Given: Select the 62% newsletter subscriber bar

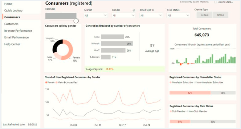Looking at the screenshot, I should [190, 93].
